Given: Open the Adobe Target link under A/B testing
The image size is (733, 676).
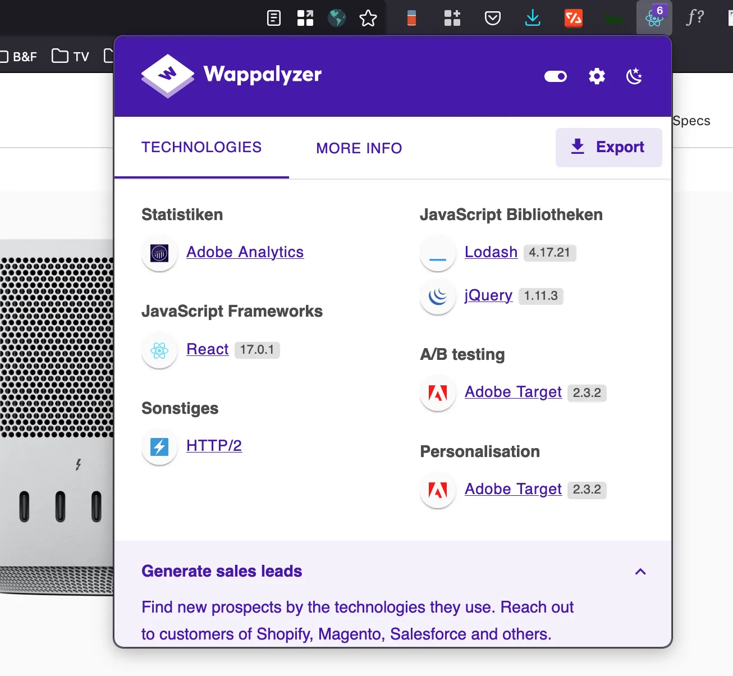Looking at the screenshot, I should coord(513,392).
